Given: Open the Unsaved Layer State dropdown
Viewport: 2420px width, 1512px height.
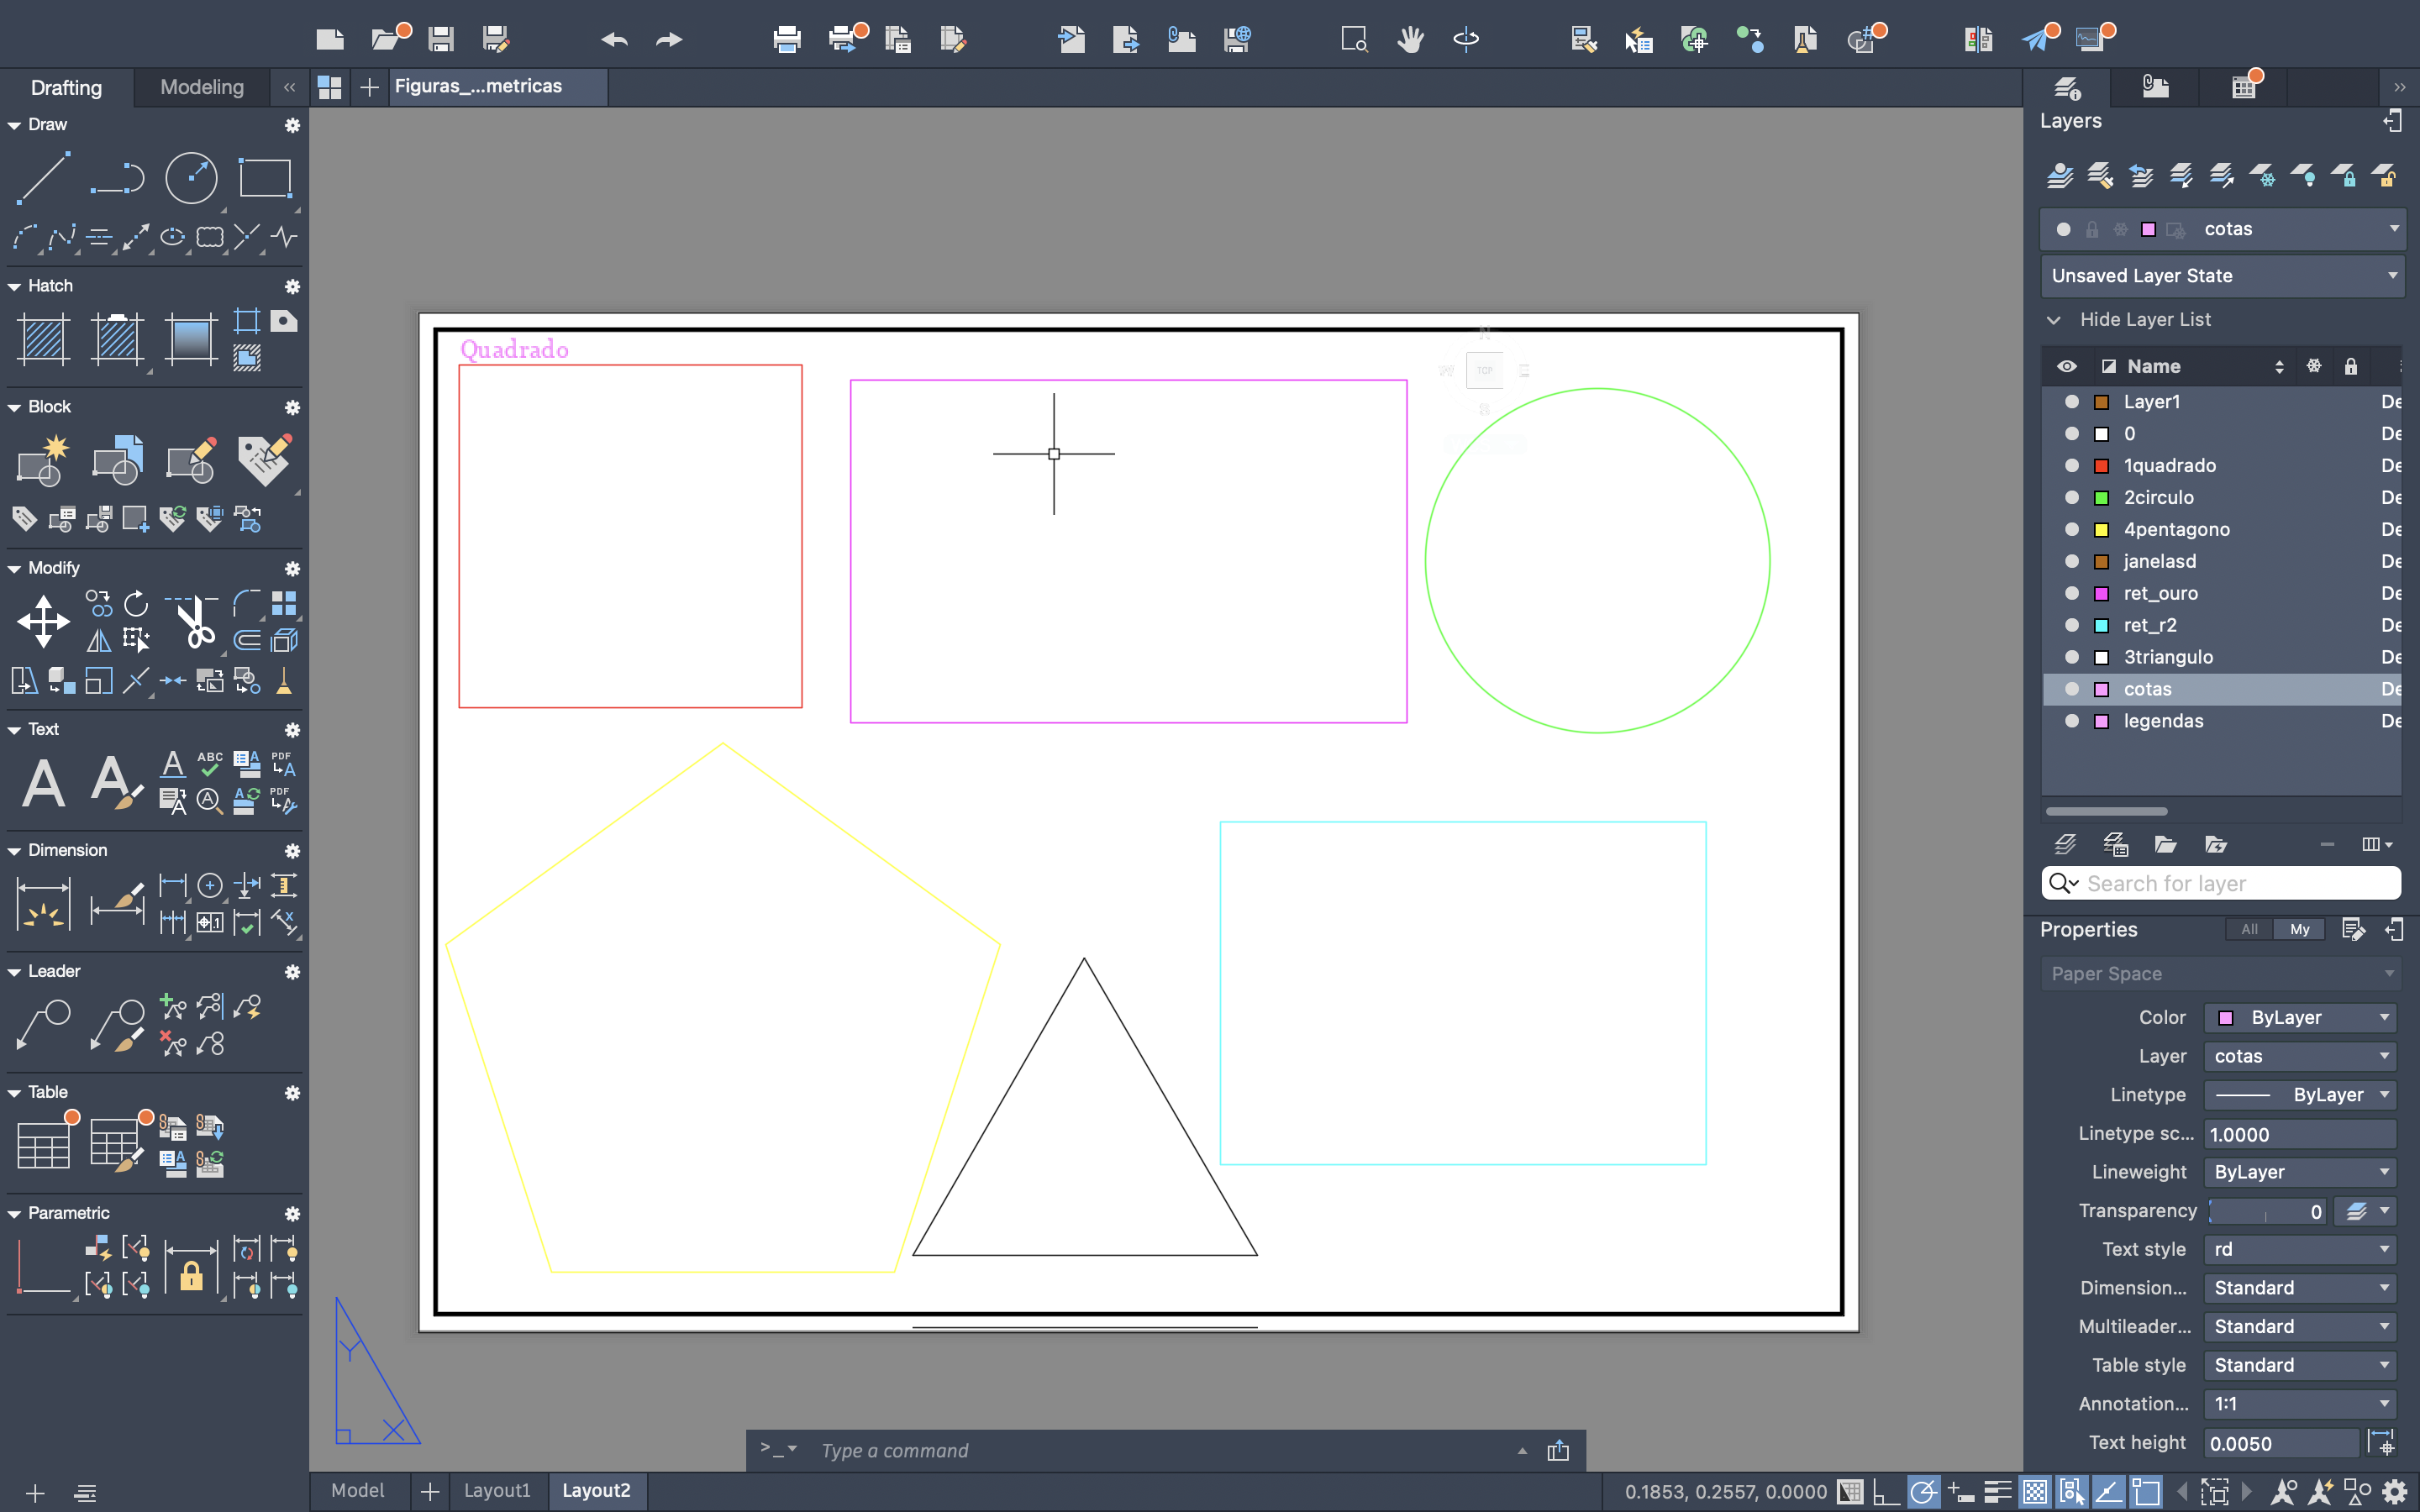Looking at the screenshot, I should 2222,275.
